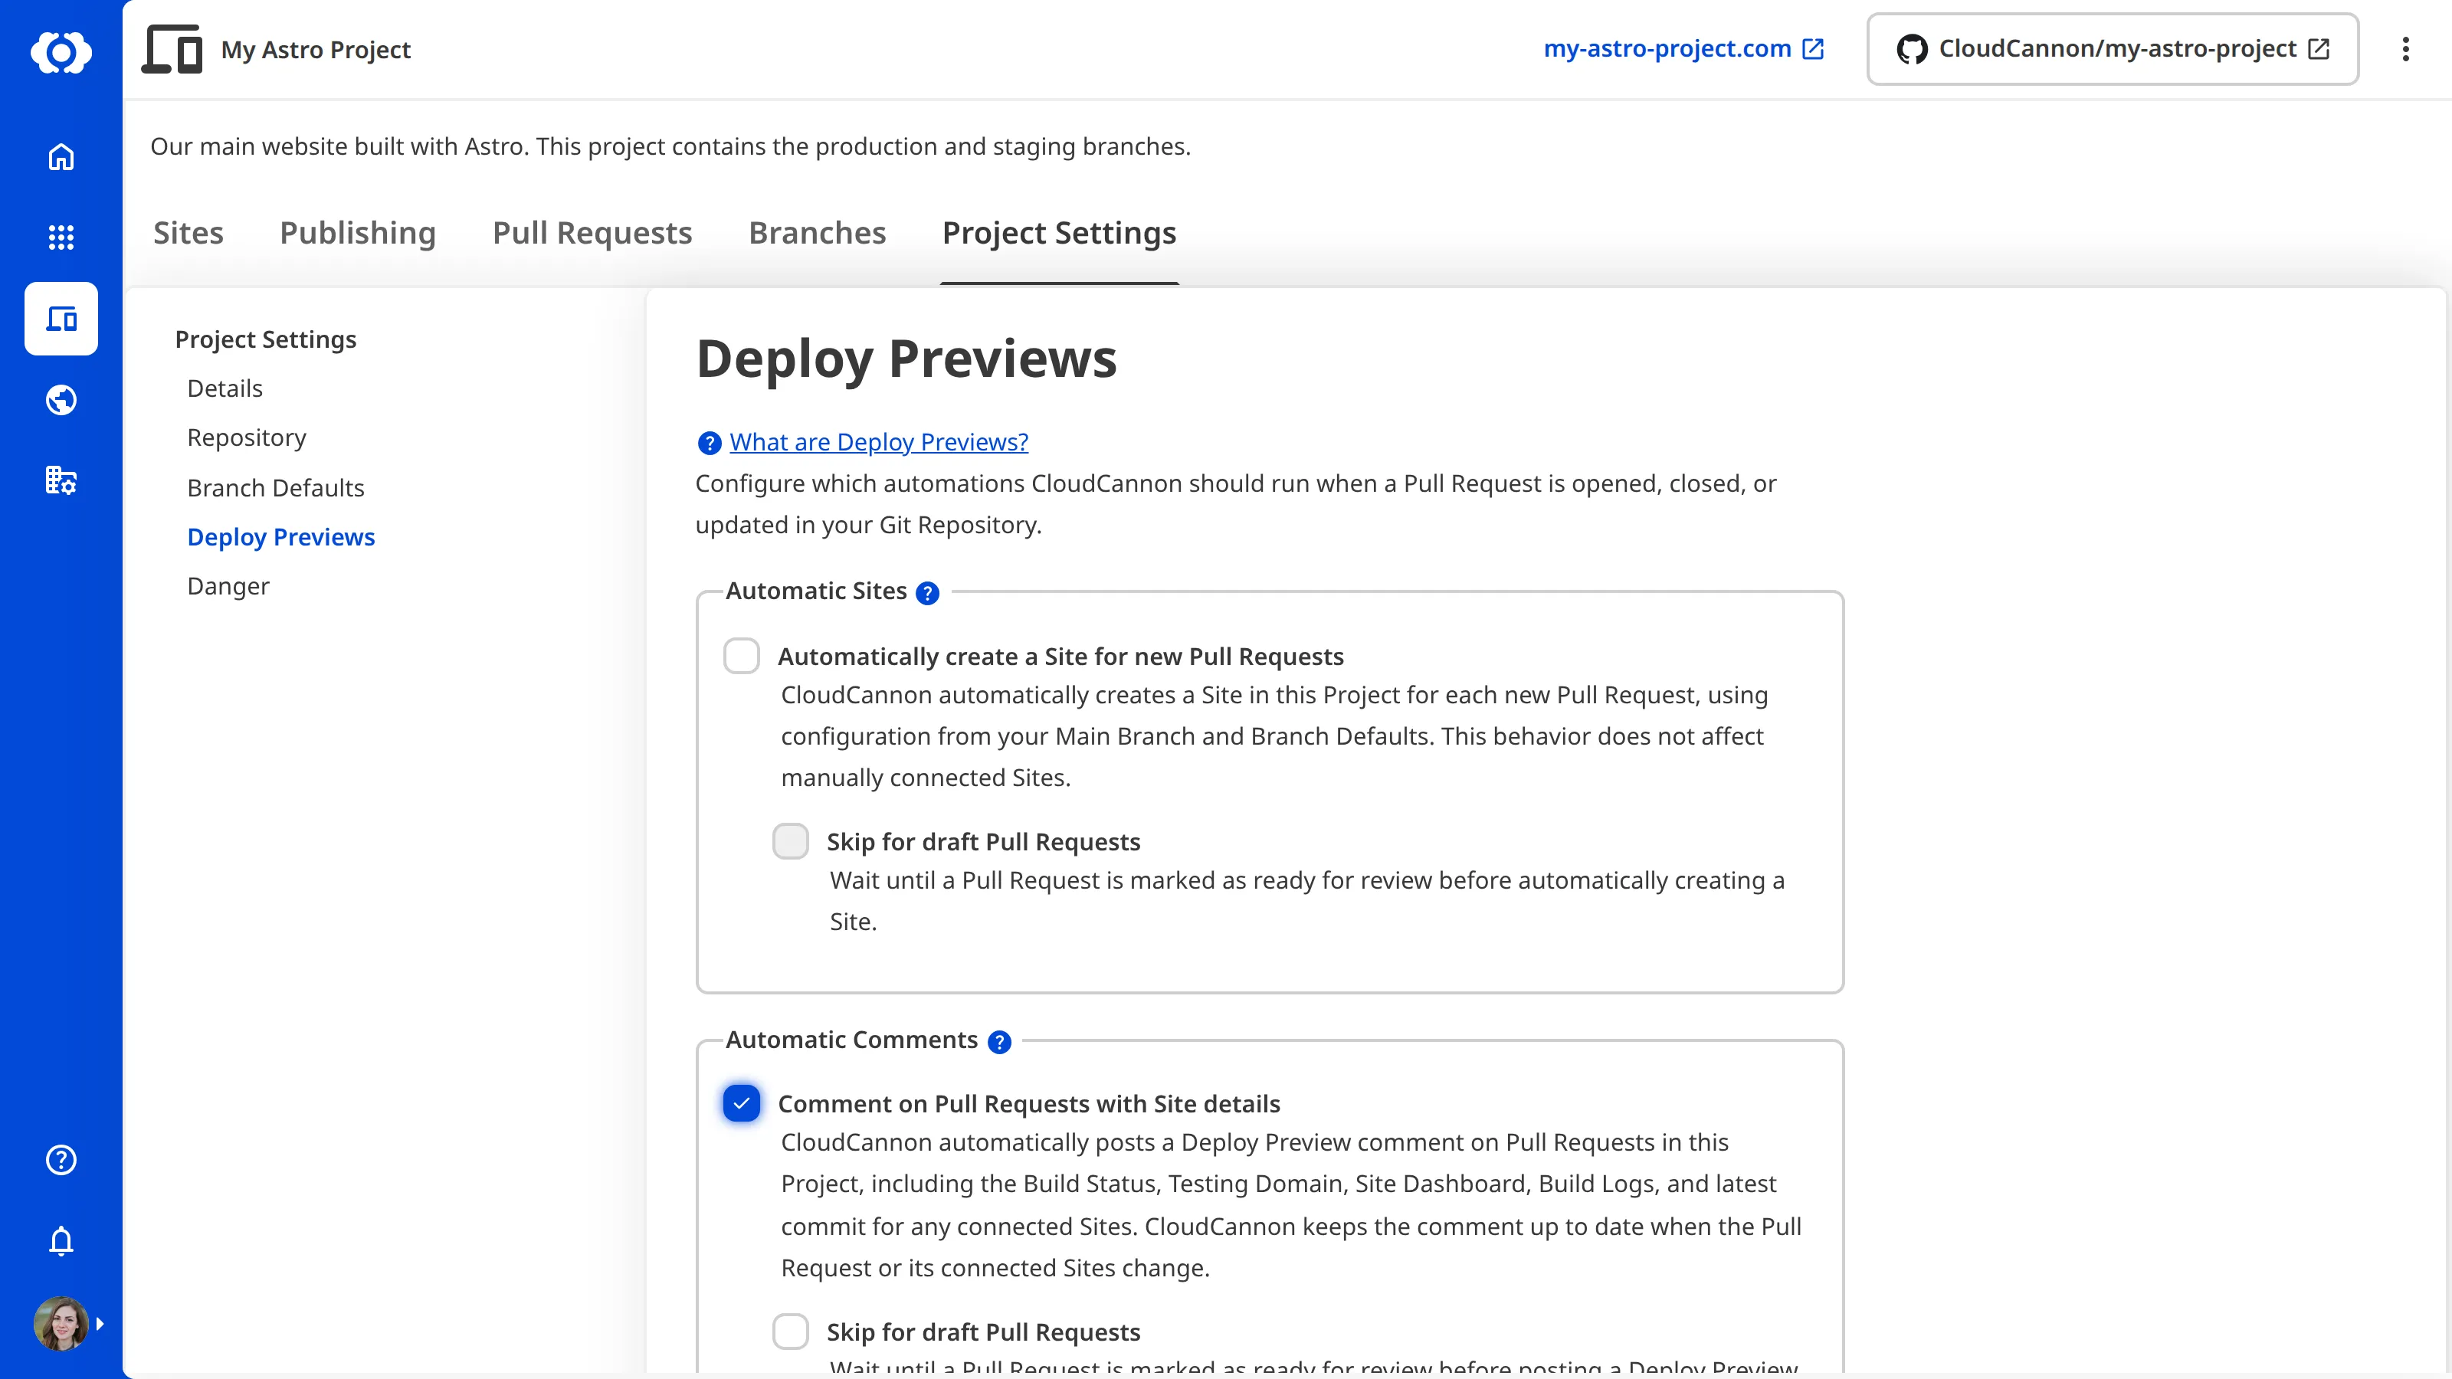
Task: Click the project description about production and staging branches
Action: click(x=670, y=146)
